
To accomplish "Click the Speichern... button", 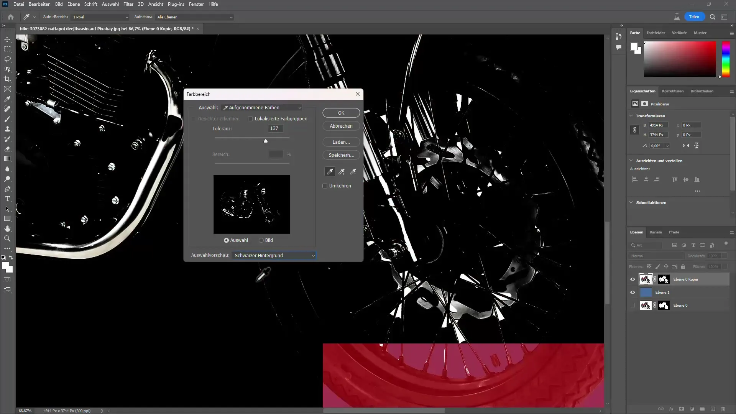I will coord(341,155).
